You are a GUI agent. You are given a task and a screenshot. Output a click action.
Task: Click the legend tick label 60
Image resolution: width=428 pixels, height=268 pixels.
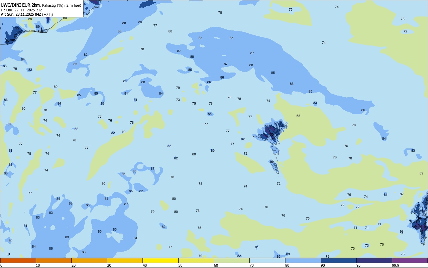click(216, 265)
